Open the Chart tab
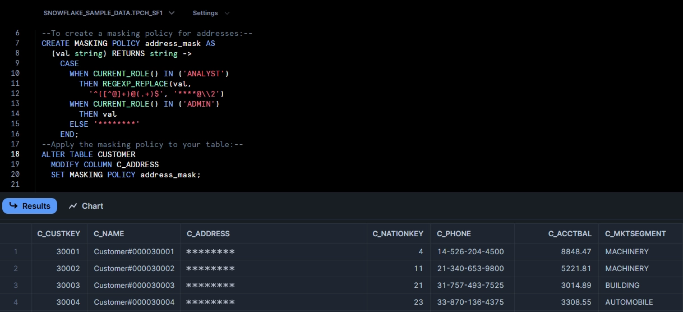 [x=86, y=206]
